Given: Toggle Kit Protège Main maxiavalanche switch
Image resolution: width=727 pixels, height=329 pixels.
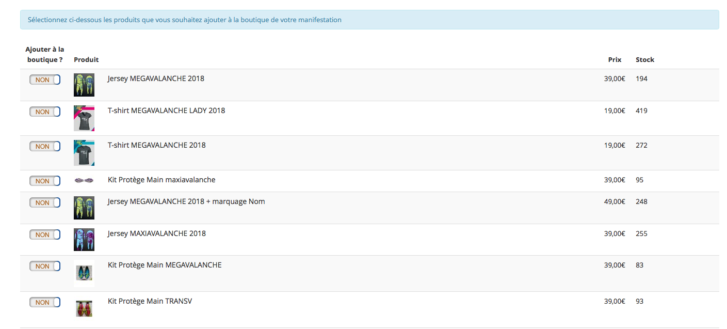Looking at the screenshot, I should coord(45,181).
